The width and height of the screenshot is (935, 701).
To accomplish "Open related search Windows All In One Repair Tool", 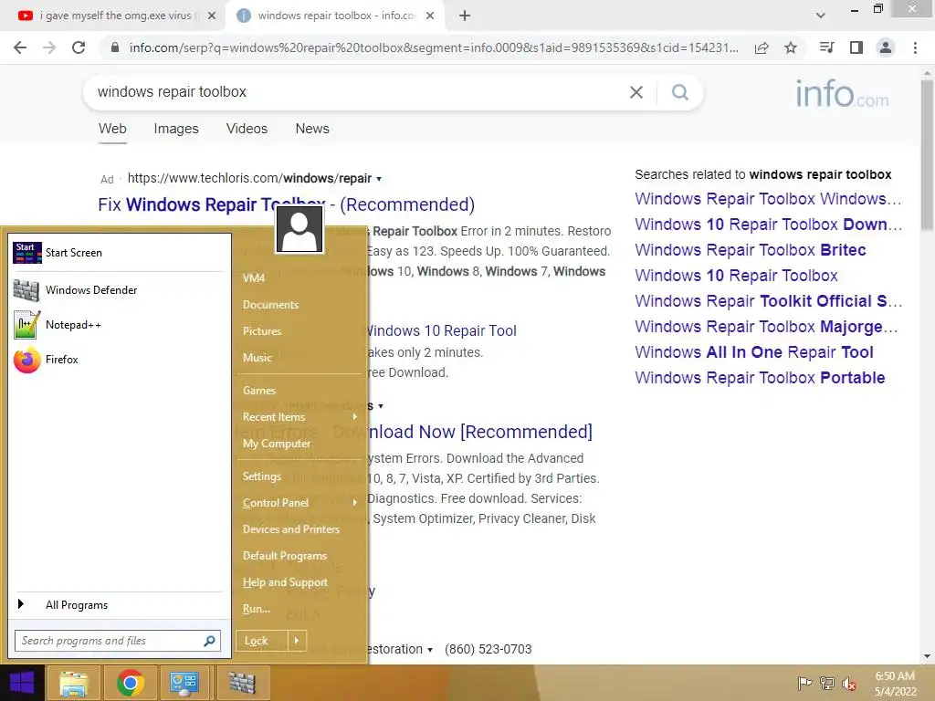I will [753, 352].
